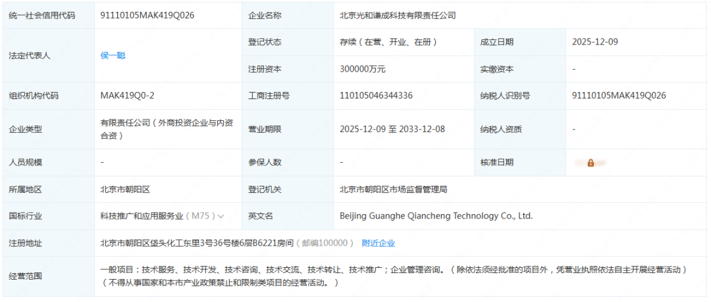Click the 注册资本 label cell
Viewport: 711px width, 302px height.
[288, 69]
